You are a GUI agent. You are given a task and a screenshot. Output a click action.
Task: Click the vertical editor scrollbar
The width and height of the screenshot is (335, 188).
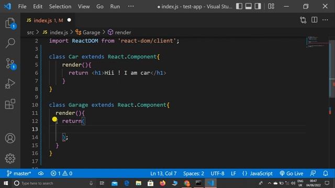click(332, 68)
